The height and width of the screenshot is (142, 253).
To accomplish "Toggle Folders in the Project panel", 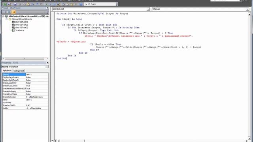I will click(13, 12).
